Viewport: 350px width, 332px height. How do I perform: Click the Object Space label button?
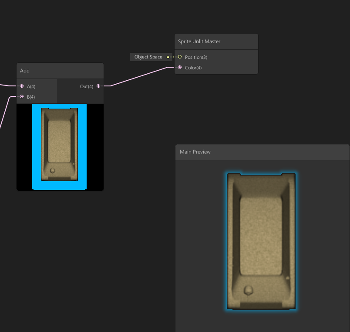tap(148, 57)
